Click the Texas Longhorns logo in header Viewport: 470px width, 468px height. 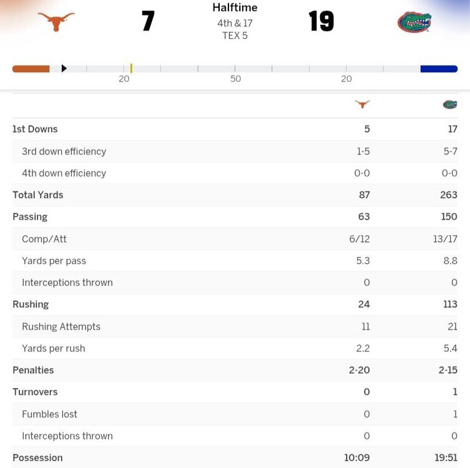pyautogui.click(x=56, y=22)
